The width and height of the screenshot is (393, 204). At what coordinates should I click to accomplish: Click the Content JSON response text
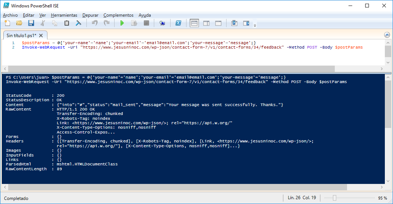coord(170,105)
